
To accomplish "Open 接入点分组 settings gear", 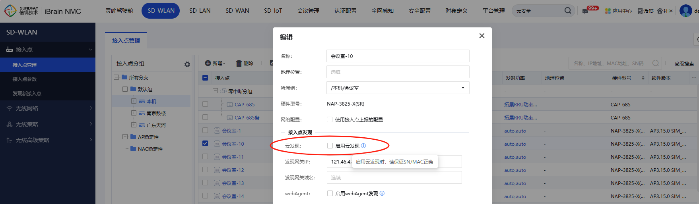I will (187, 64).
